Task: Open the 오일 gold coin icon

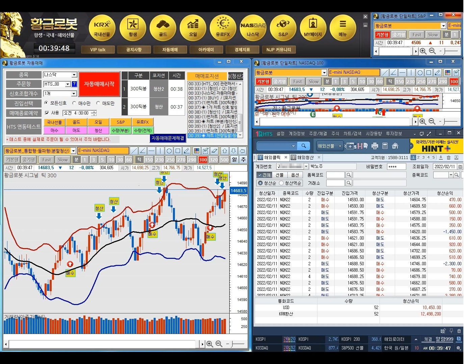Action: click(193, 28)
